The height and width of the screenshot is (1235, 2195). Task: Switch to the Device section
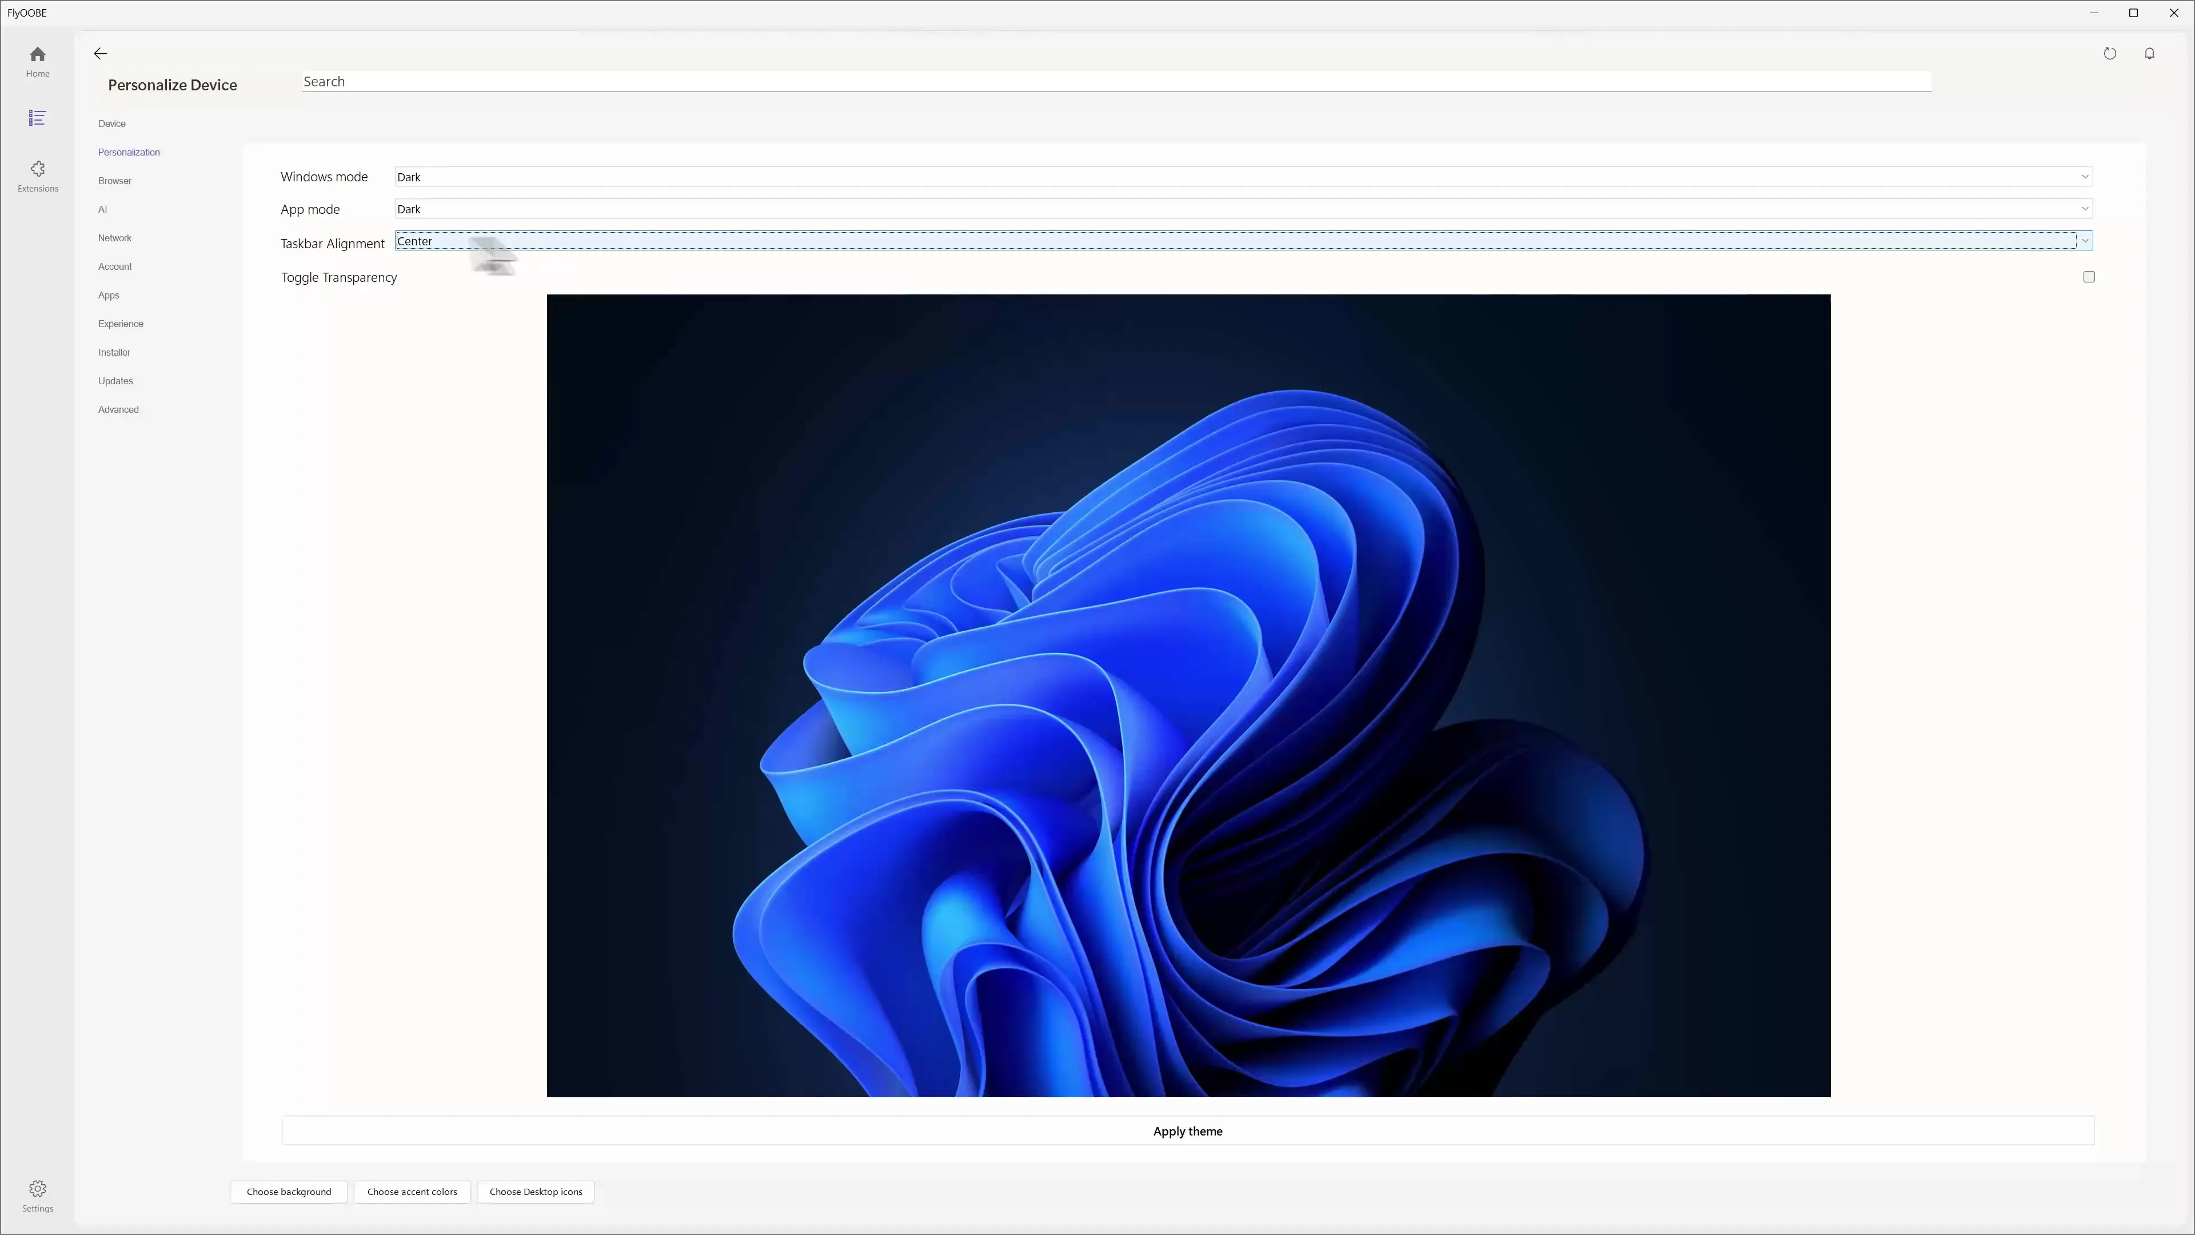coord(111,123)
